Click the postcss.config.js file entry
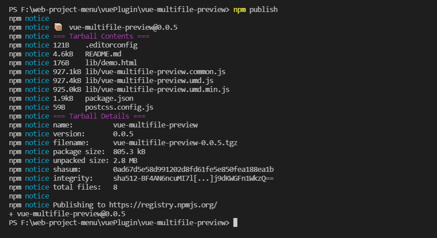 click(119, 107)
